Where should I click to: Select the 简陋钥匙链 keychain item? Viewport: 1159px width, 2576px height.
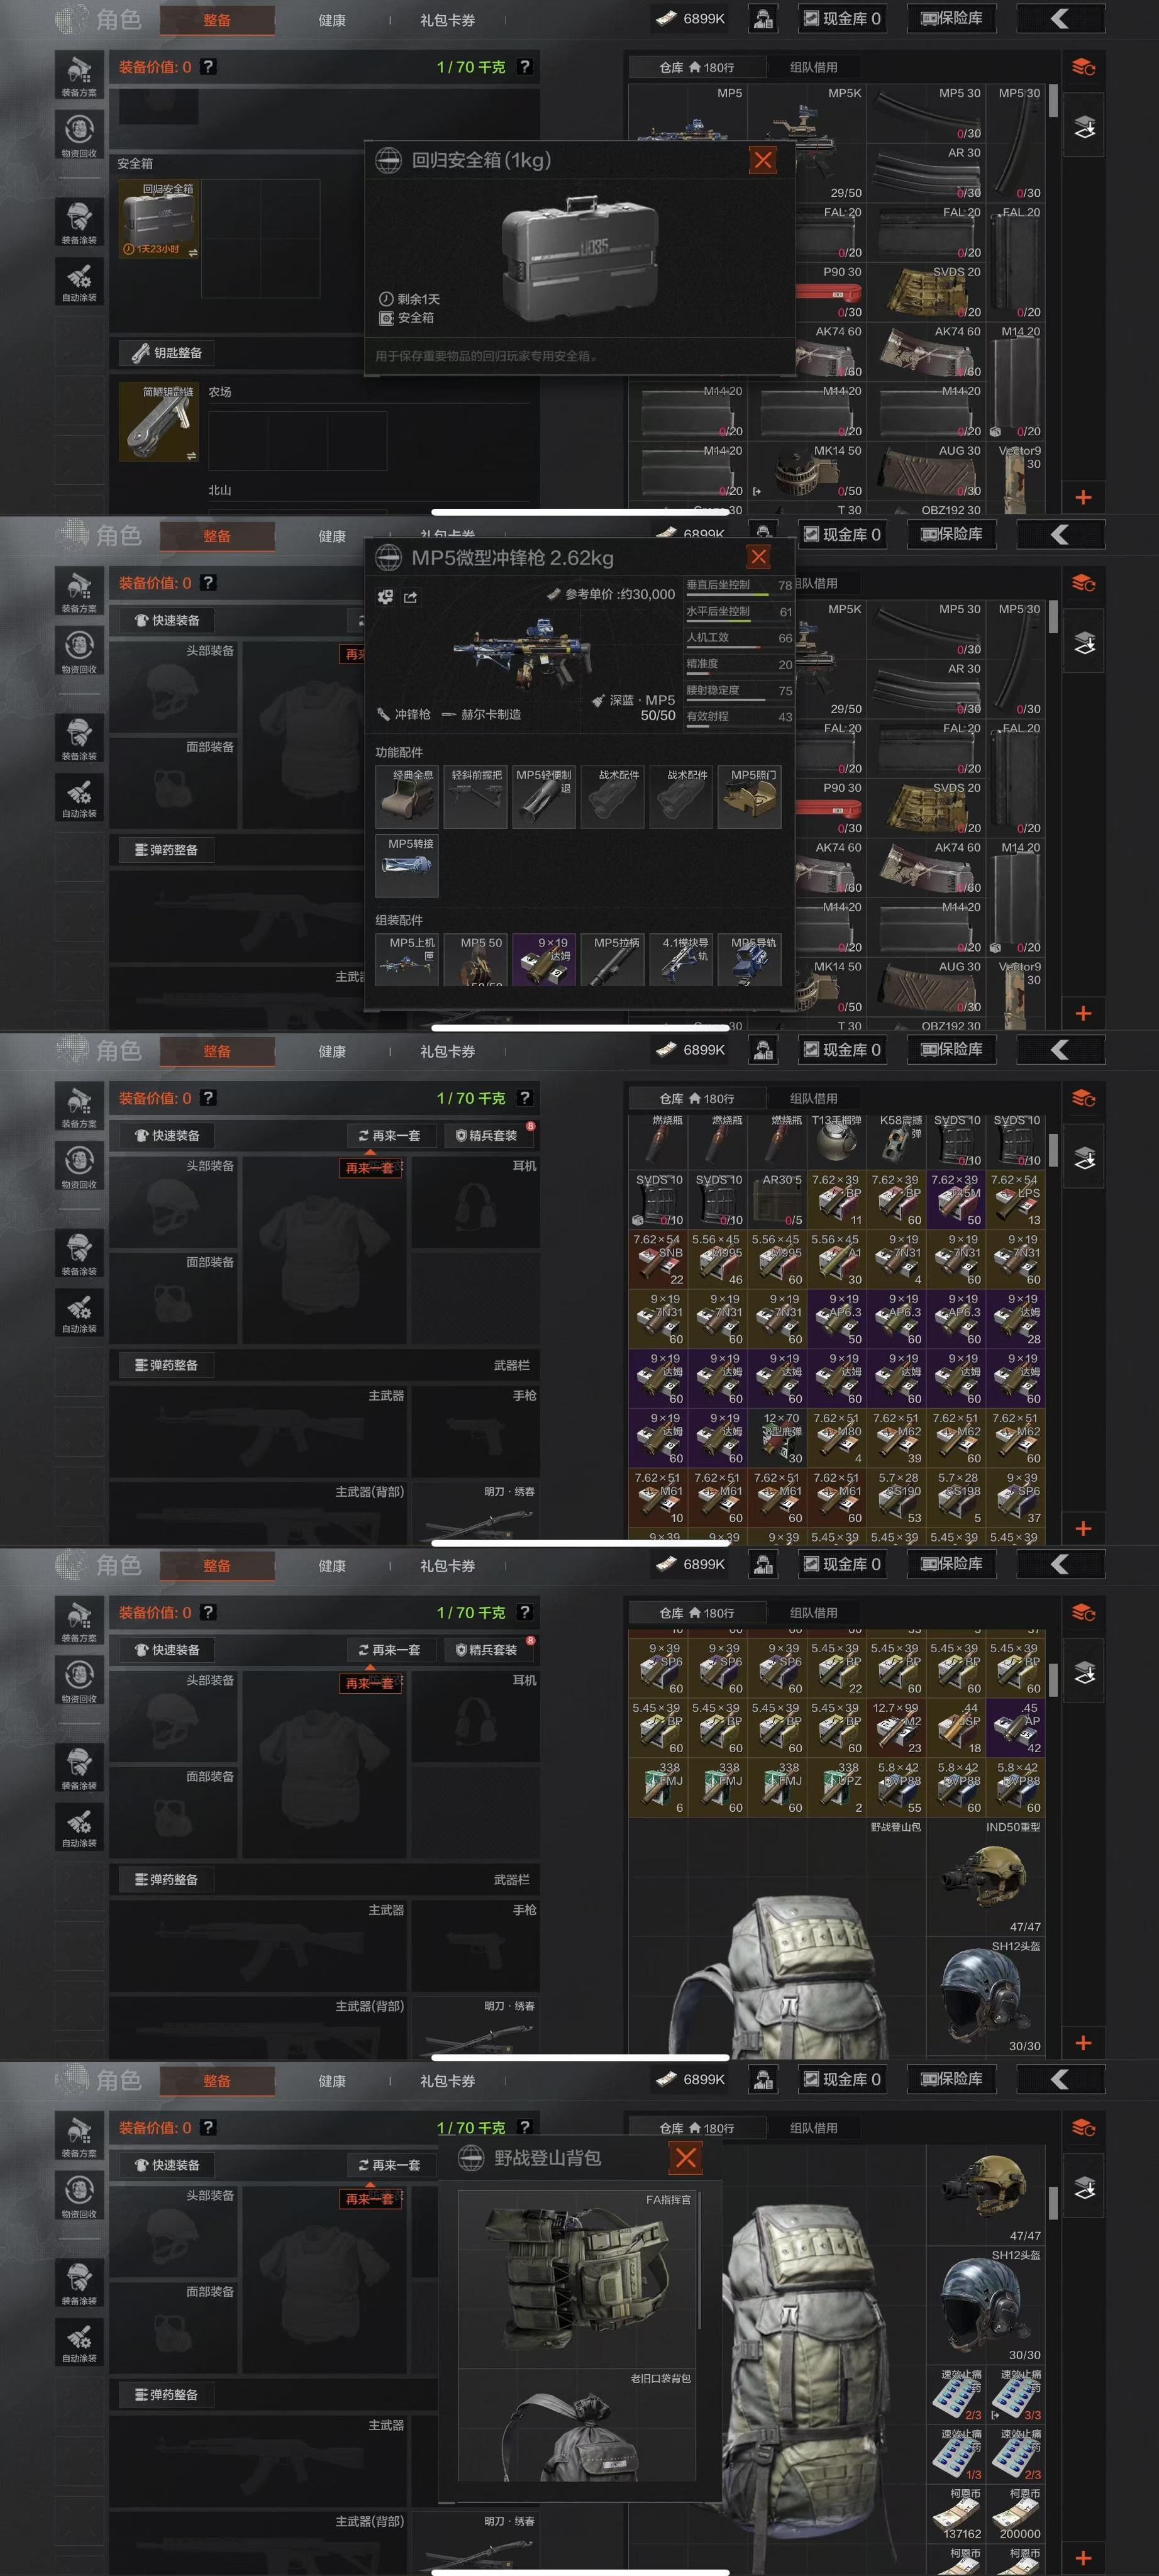(x=159, y=422)
